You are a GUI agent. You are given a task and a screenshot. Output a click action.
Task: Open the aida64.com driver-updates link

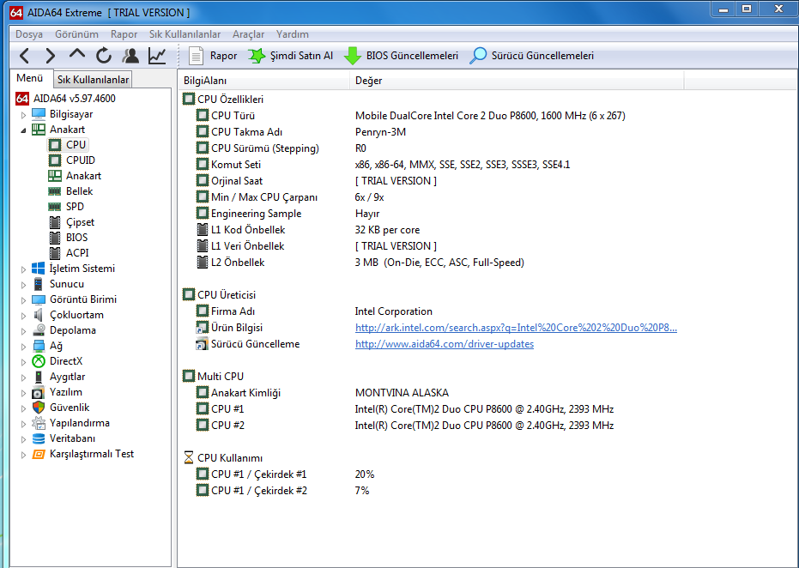(x=444, y=344)
